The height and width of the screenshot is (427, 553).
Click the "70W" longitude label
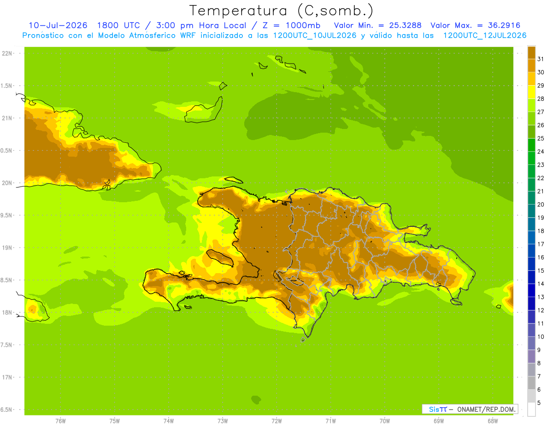(x=385, y=421)
